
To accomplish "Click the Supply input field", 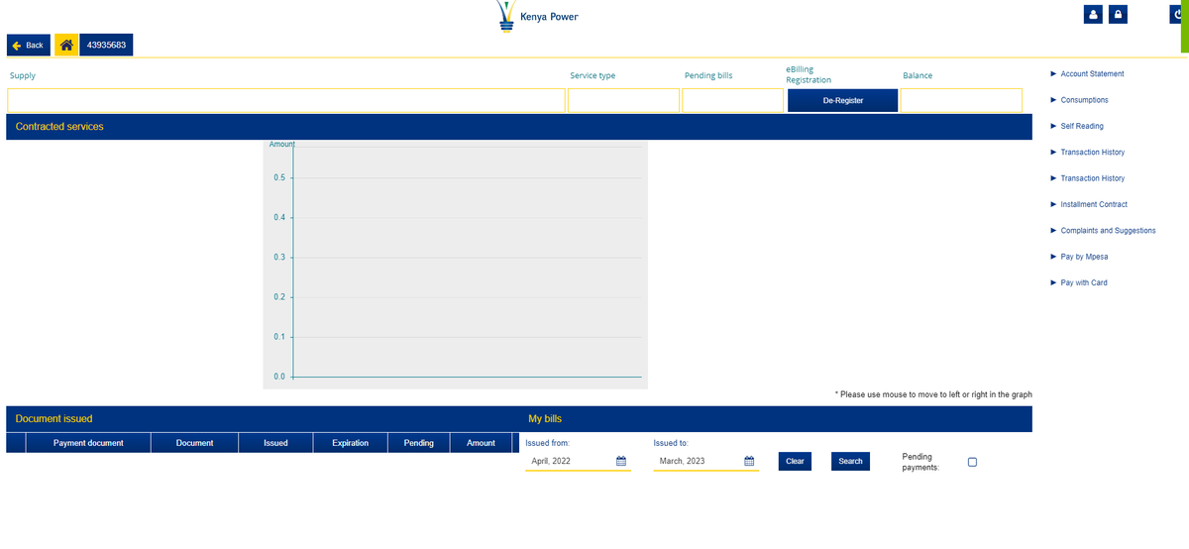I will [286, 100].
